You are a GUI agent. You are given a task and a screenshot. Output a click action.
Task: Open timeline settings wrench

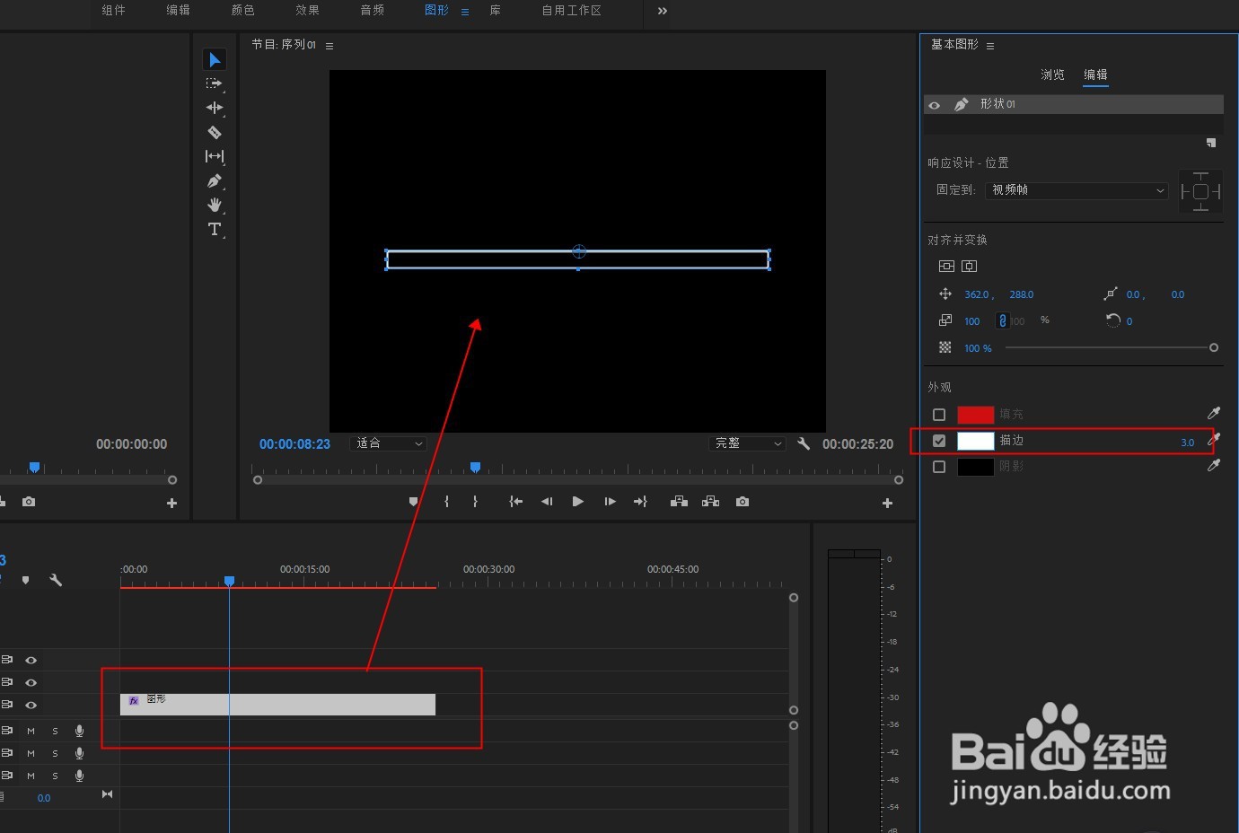(x=56, y=580)
